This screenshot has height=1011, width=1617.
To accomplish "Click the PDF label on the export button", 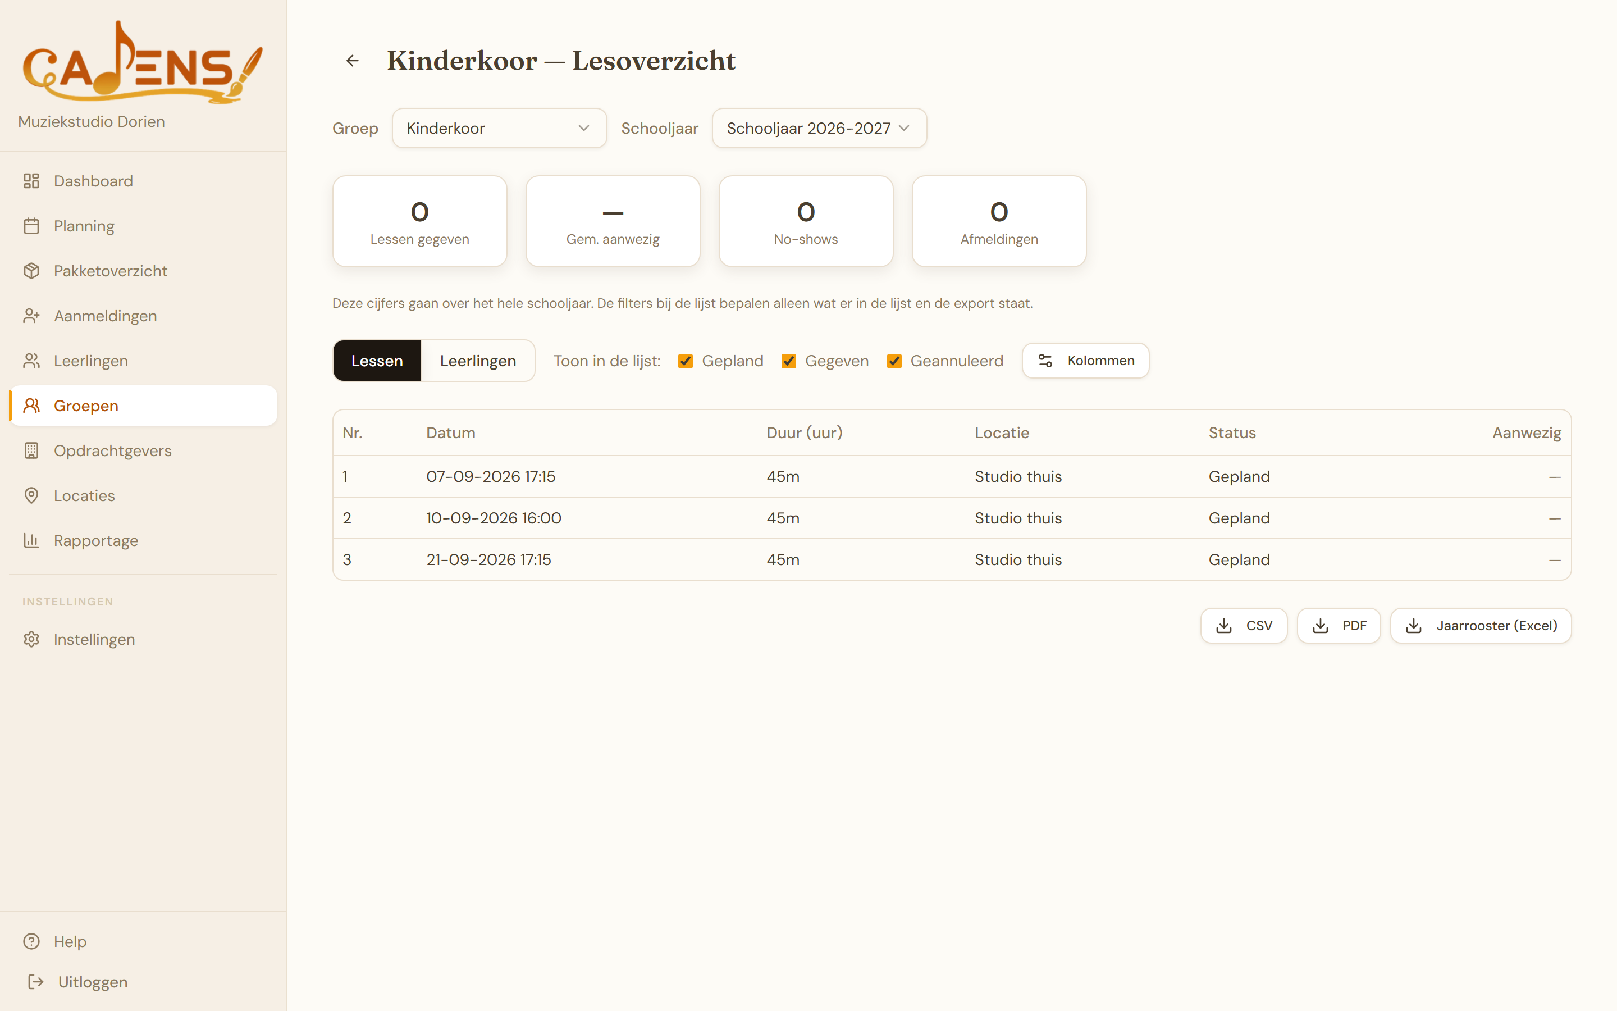I will (x=1354, y=625).
